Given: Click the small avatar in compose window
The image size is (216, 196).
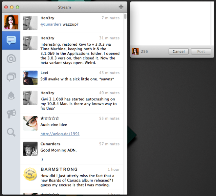Looking at the screenshot, I should 135,51.
